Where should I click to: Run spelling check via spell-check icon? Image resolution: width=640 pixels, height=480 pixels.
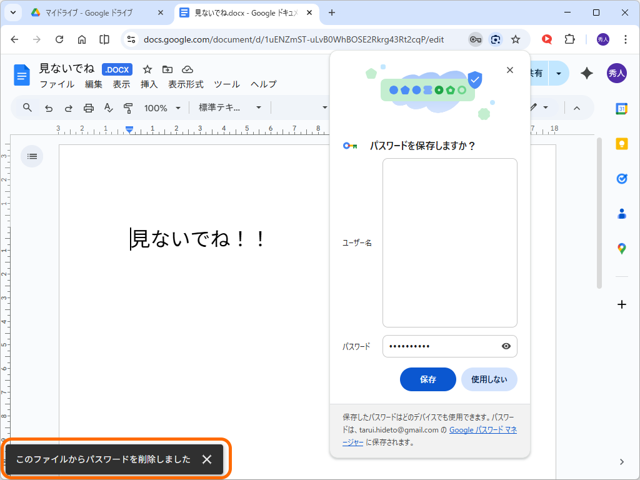(107, 107)
